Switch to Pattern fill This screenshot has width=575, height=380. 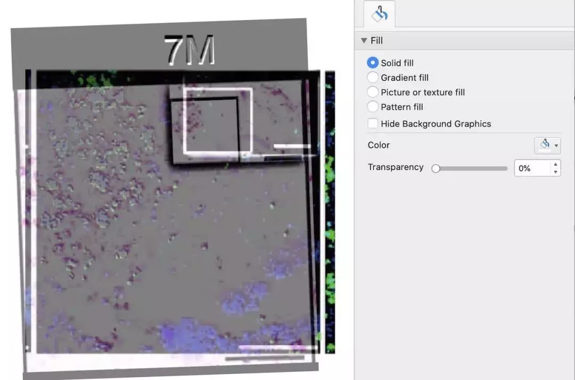(x=373, y=107)
